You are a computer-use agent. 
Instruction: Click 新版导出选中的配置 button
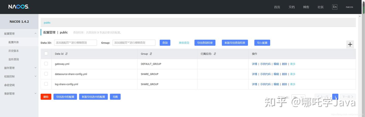(94, 97)
